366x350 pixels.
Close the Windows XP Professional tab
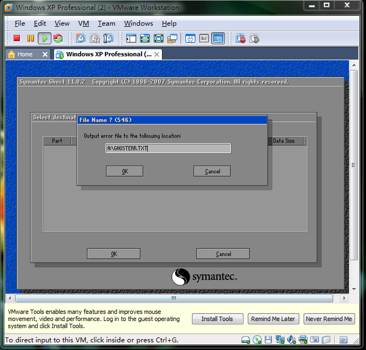click(x=157, y=55)
